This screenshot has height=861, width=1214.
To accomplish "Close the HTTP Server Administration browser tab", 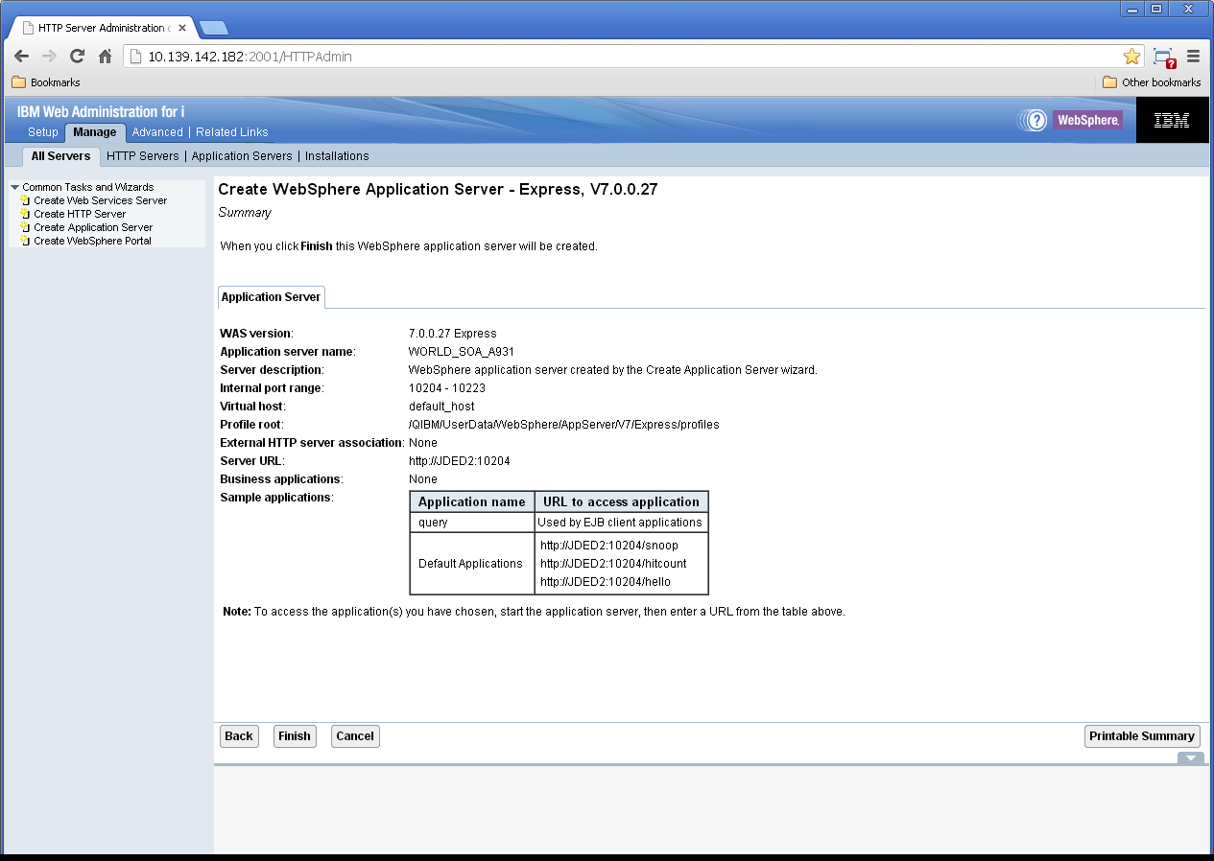I will pos(182,28).
